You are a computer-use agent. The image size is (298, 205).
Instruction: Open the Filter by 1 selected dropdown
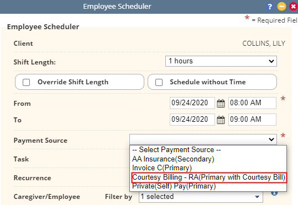tap(201, 197)
